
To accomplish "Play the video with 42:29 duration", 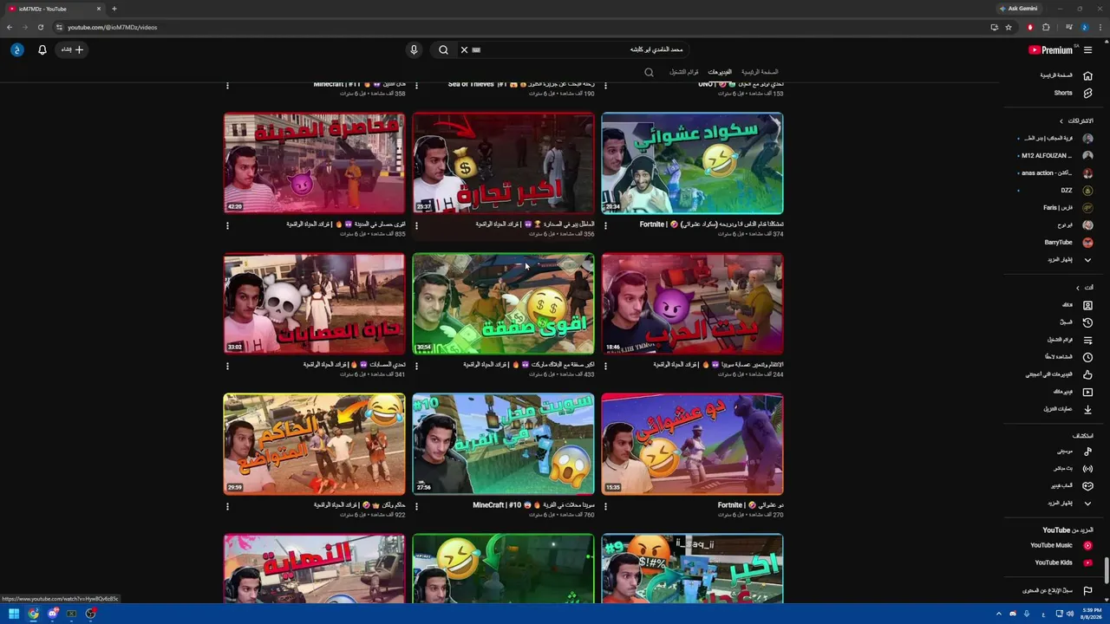I will [x=314, y=163].
